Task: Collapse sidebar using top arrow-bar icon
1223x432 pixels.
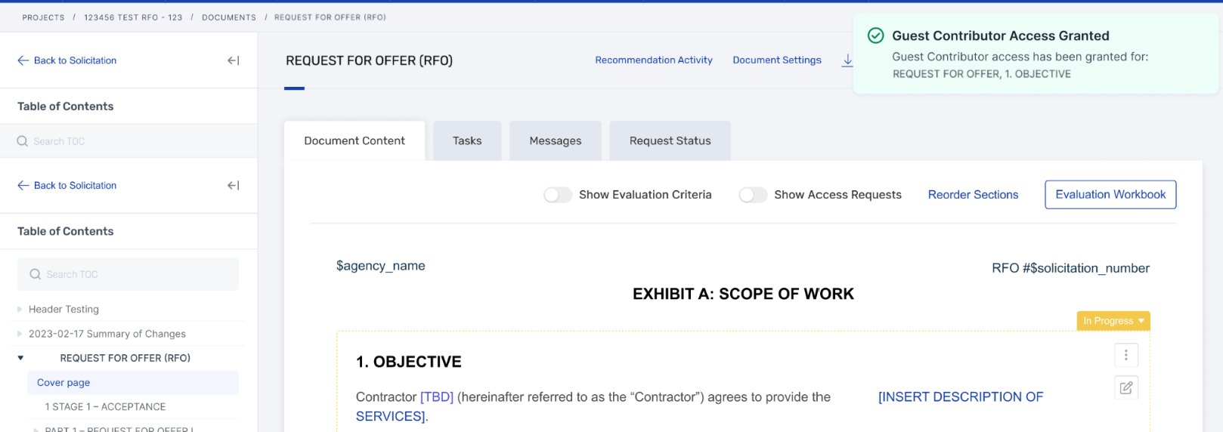Action: [x=234, y=60]
